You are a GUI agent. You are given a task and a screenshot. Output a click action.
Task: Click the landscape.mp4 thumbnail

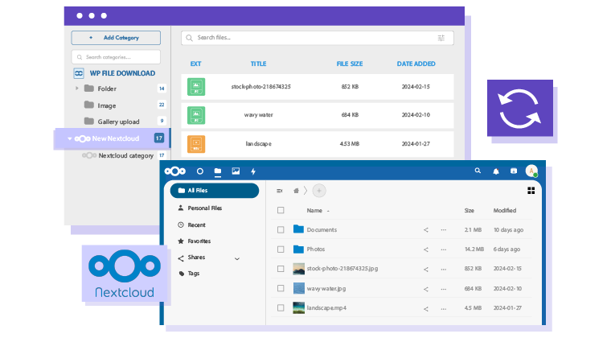pos(299,308)
